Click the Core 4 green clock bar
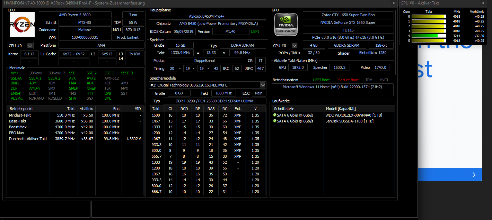This screenshot has height=220, width=492. tap(429, 36)
